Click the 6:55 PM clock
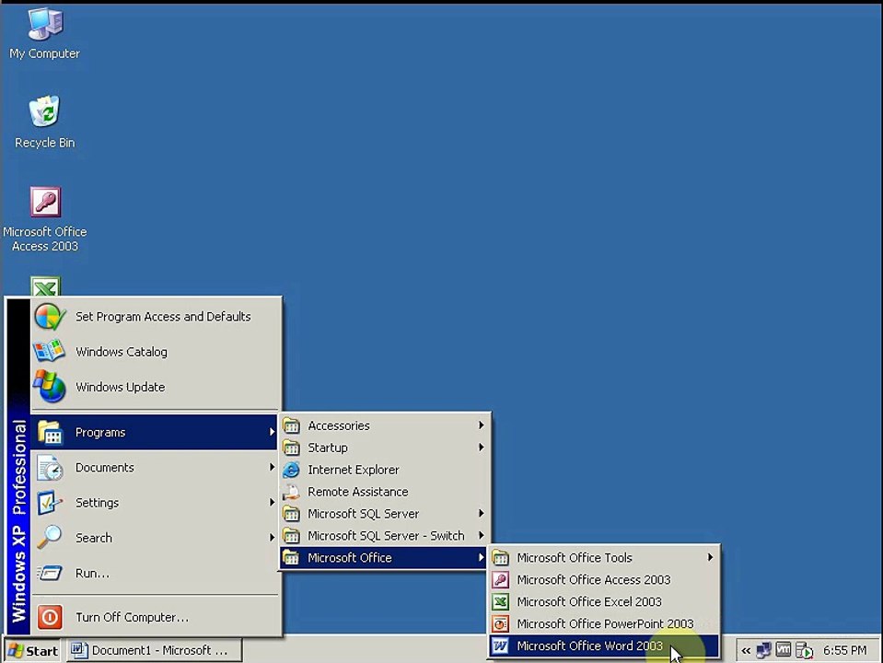This screenshot has width=883, height=663. coord(844,651)
